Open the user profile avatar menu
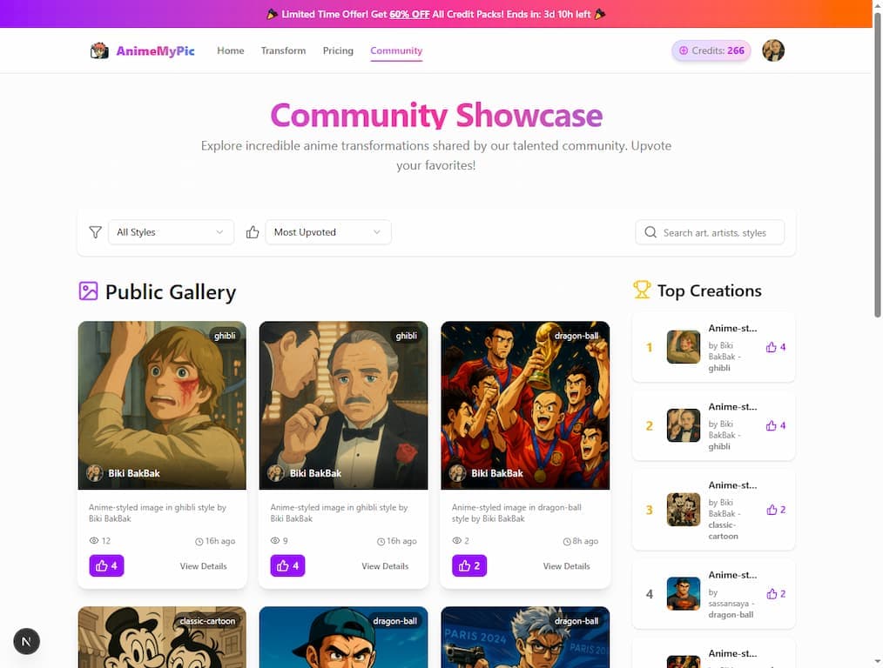883x668 pixels. click(773, 50)
